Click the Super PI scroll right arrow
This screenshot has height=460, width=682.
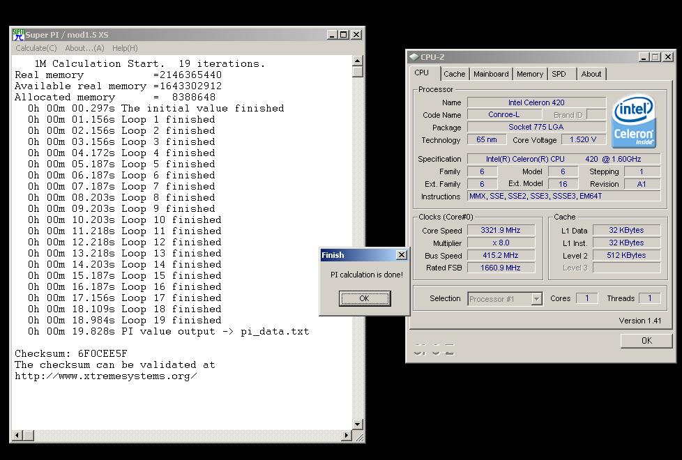click(347, 435)
